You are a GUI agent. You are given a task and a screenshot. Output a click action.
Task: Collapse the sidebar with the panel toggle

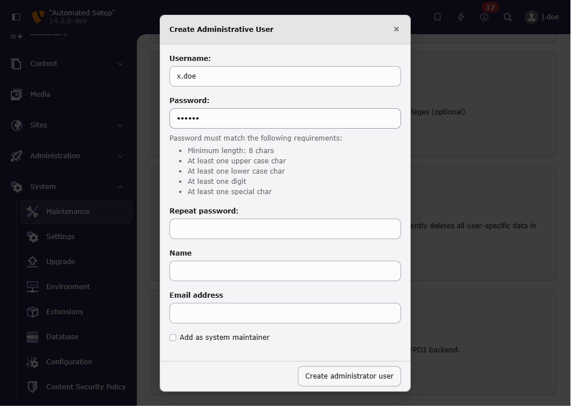(x=15, y=17)
